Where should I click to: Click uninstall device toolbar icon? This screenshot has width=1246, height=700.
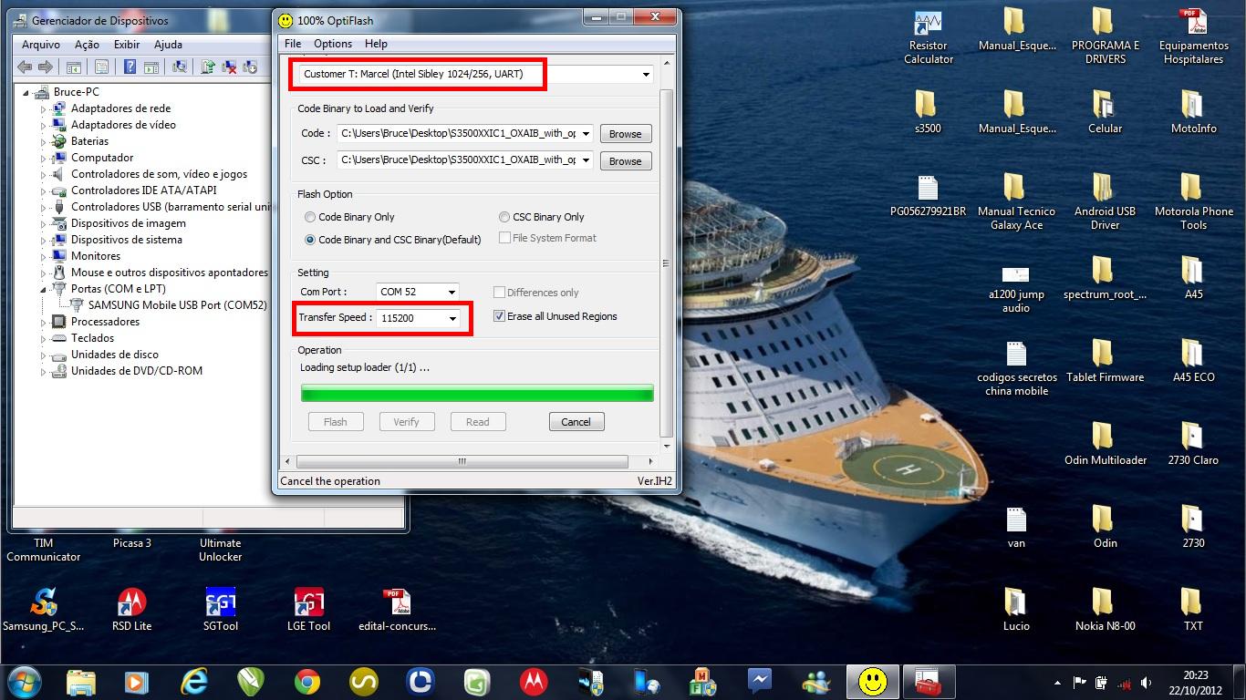tap(229, 67)
